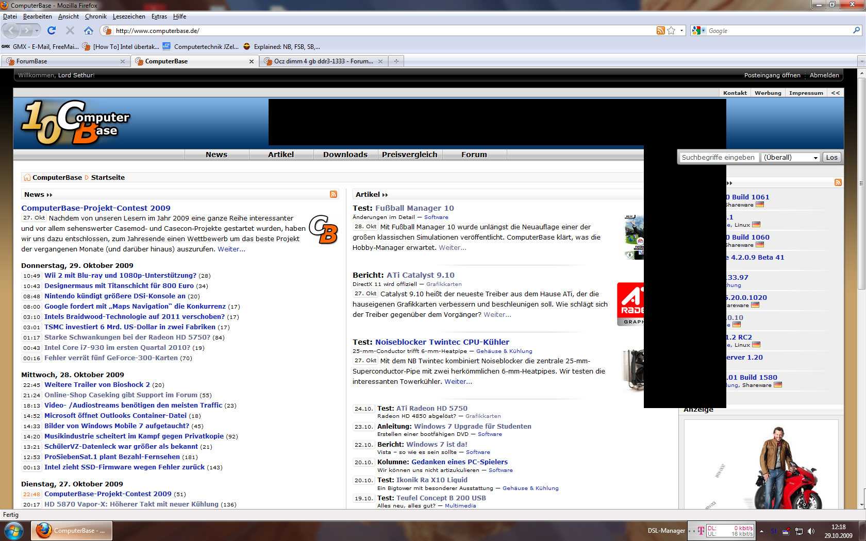The height and width of the screenshot is (541, 866).
Task: Open the Ansicht menu
Action: 69,16
